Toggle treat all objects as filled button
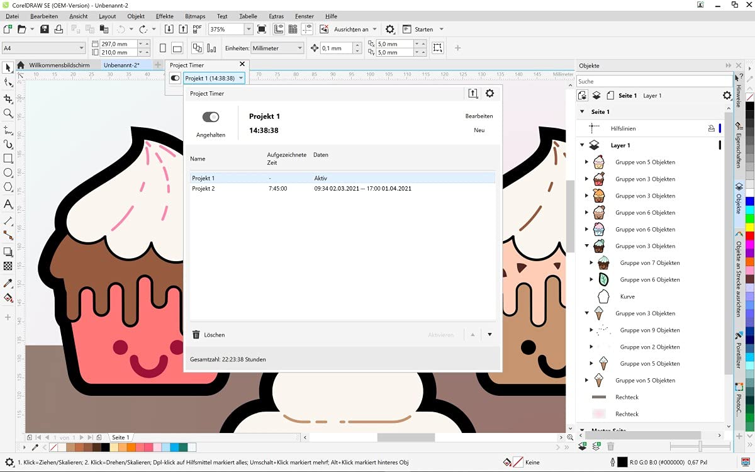The height and width of the screenshot is (472, 755). tap(437, 48)
